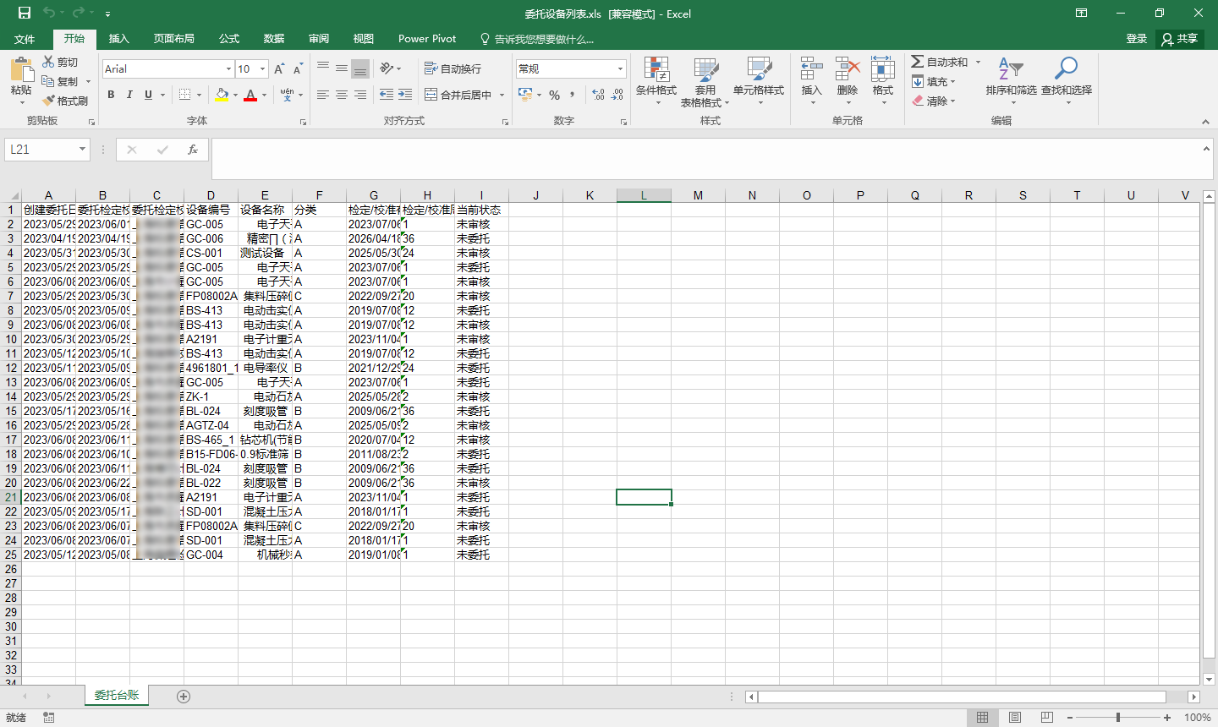Image resolution: width=1218 pixels, height=727 pixels.
Task: Click the add new sheet plus icon
Action: point(184,697)
